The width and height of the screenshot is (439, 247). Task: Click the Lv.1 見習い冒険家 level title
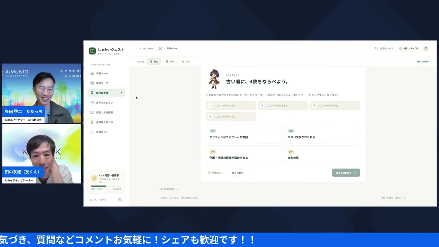pyautogui.click(x=109, y=175)
